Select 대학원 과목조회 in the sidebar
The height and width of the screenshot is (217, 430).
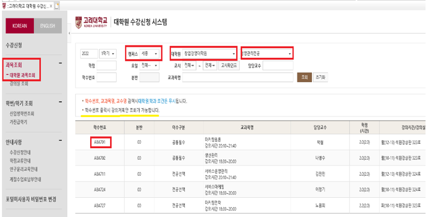(22, 75)
